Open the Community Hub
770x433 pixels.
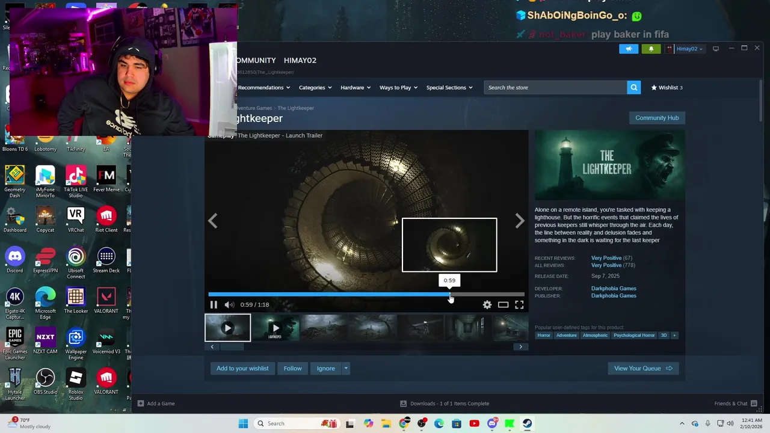(x=657, y=118)
